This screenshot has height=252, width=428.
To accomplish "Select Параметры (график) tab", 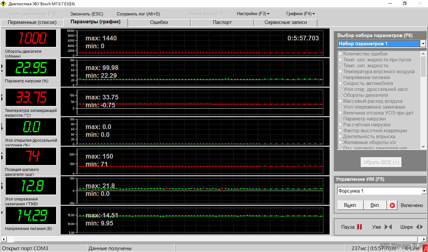I will coord(96,22).
